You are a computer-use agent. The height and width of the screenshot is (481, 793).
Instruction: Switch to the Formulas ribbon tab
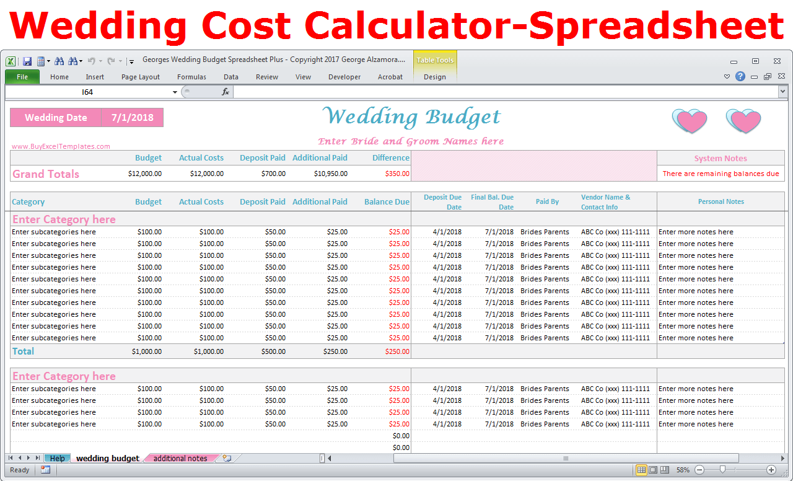coord(191,76)
